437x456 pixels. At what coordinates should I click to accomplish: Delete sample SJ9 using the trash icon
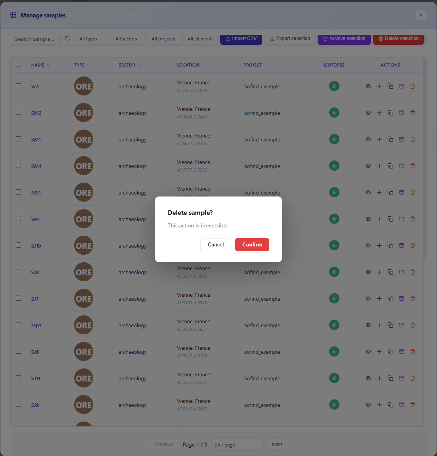pos(412,405)
